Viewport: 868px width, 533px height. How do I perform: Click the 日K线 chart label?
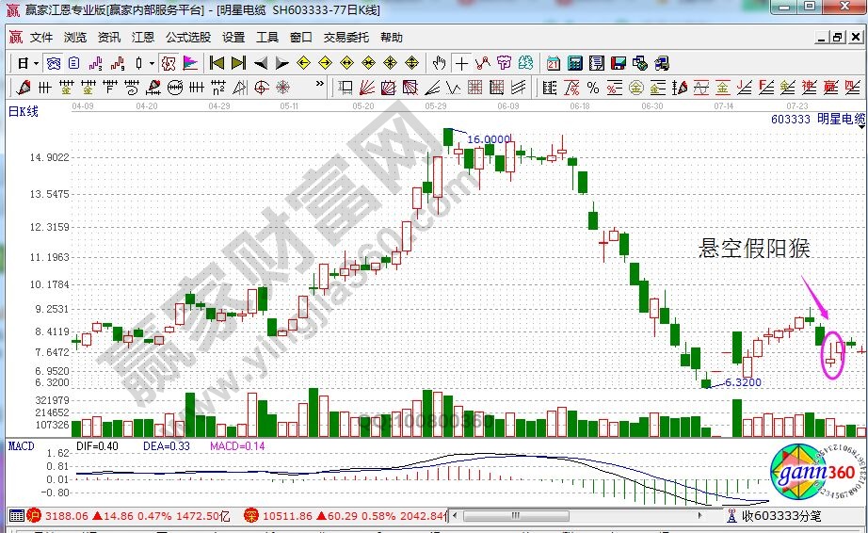pyautogui.click(x=24, y=112)
